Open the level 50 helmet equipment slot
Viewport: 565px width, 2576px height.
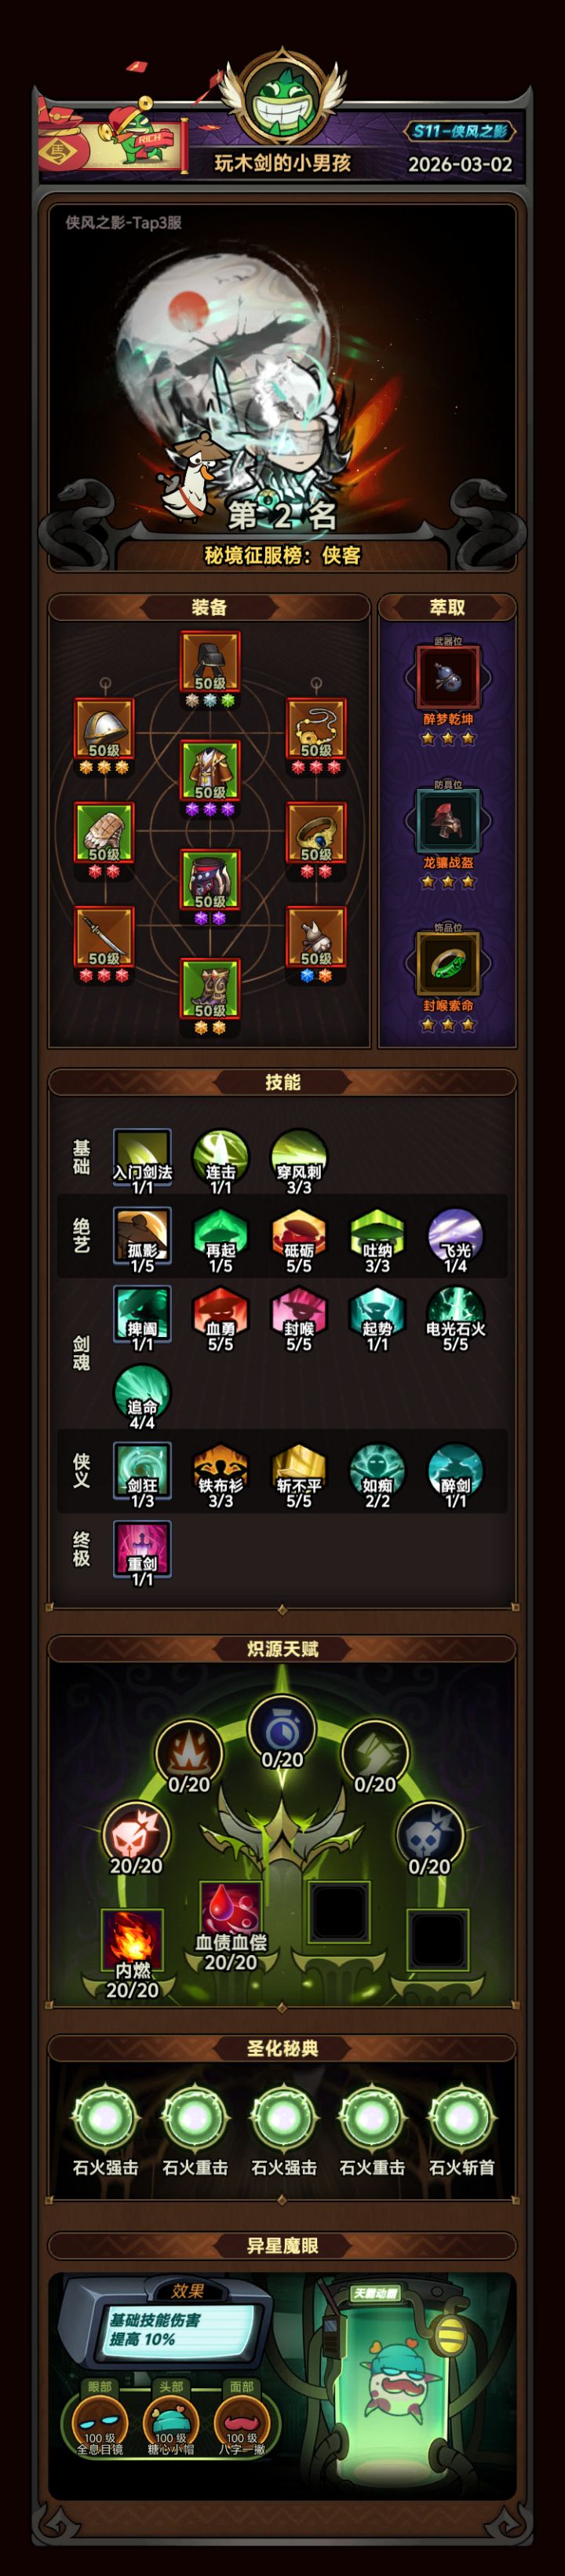(104, 728)
